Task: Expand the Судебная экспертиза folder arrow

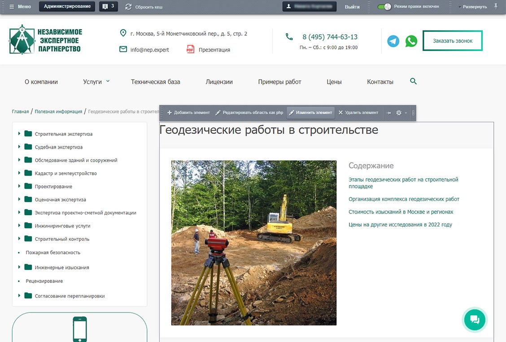Action: pyautogui.click(x=19, y=147)
